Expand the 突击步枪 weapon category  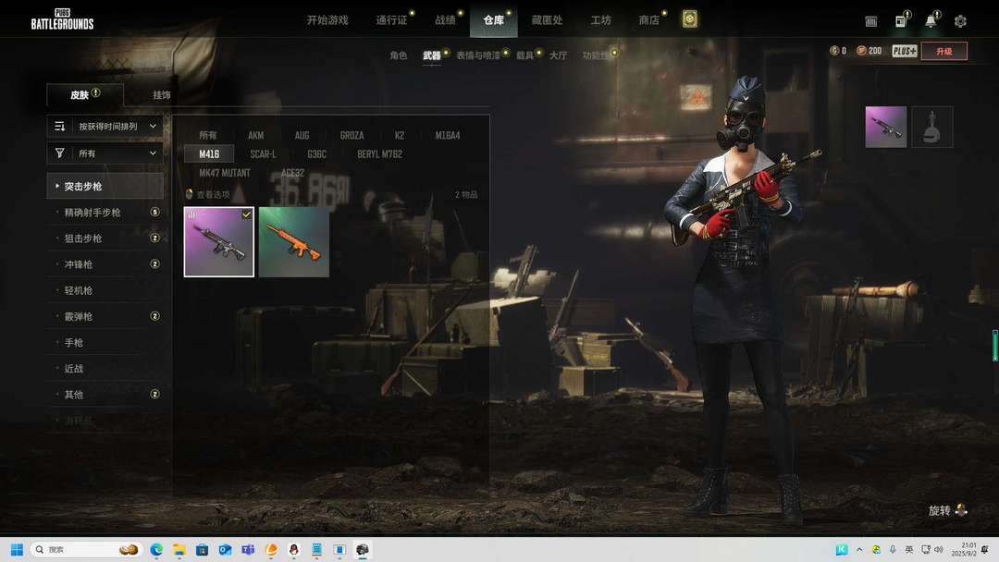(x=105, y=186)
